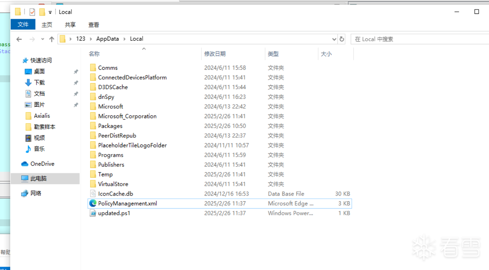Open 下载 in the navigation pane
The height and width of the screenshot is (270, 489).
(39, 82)
